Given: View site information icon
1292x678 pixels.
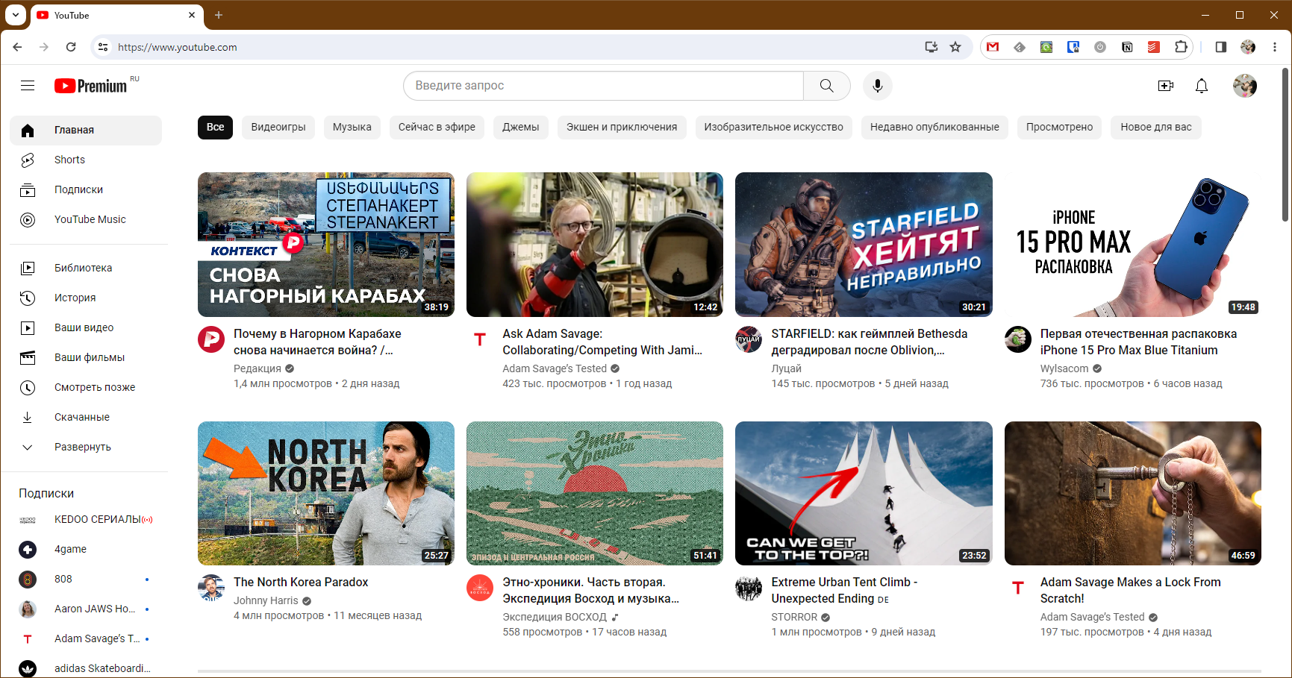Looking at the screenshot, I should [103, 47].
